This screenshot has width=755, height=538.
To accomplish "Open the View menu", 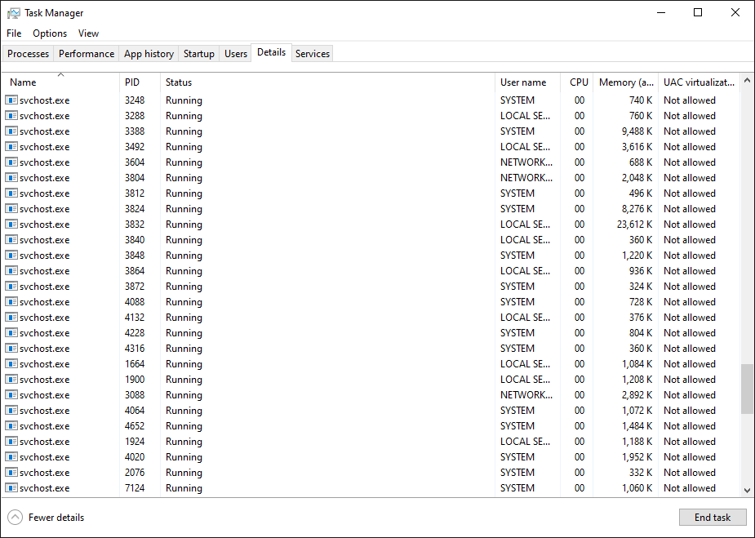I will click(x=88, y=33).
